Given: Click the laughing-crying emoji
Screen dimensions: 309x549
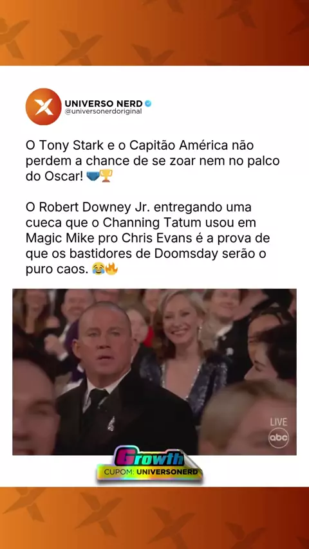Looking at the screenshot, I should [x=98, y=269].
